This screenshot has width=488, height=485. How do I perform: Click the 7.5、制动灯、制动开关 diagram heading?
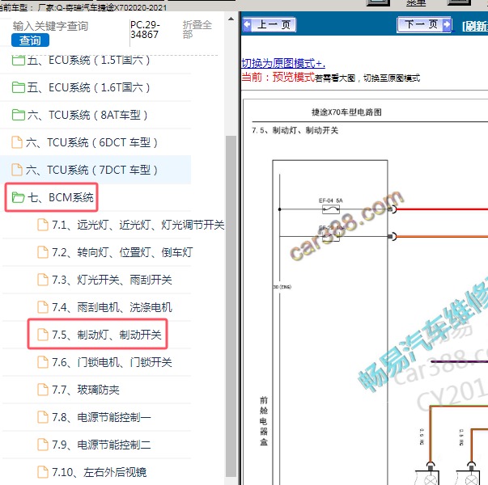pyautogui.click(x=295, y=130)
